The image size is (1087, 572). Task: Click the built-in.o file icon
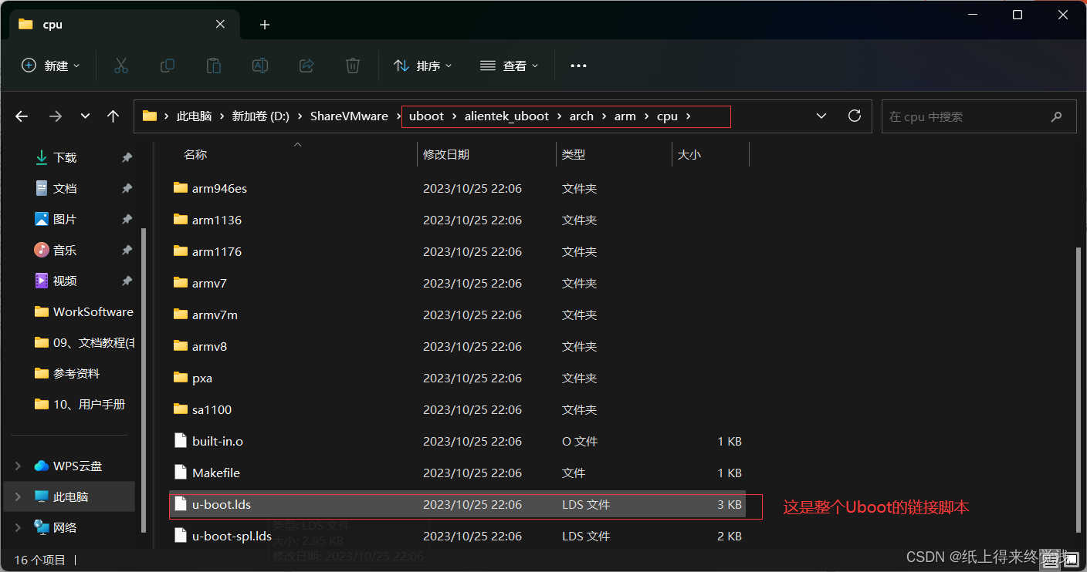point(181,441)
